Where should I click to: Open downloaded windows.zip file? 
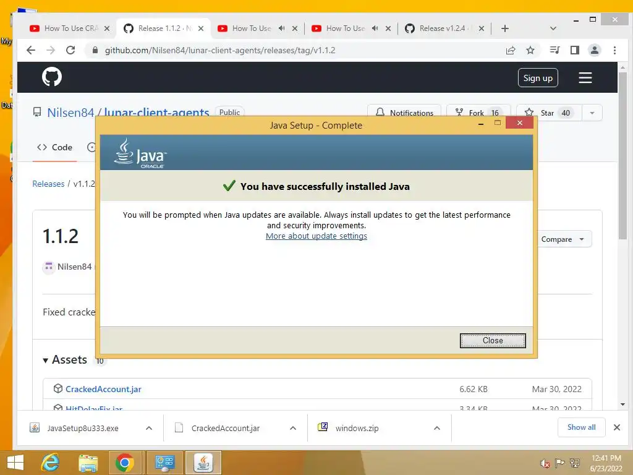click(x=357, y=428)
